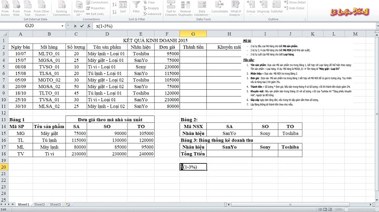Click the Reapply filter button
Screen dimensions: 379x212
(x=151, y=8)
